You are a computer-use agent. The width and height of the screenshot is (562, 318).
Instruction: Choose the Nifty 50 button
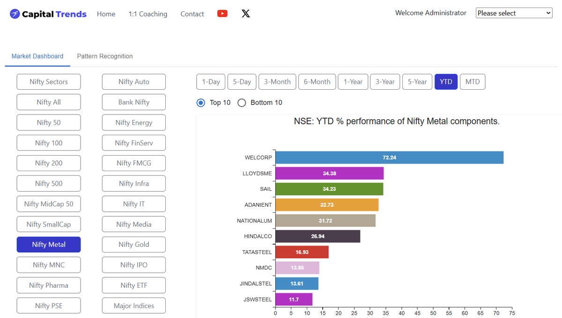tap(49, 123)
